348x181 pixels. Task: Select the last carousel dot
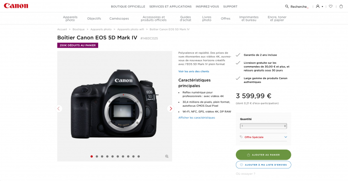point(139,156)
